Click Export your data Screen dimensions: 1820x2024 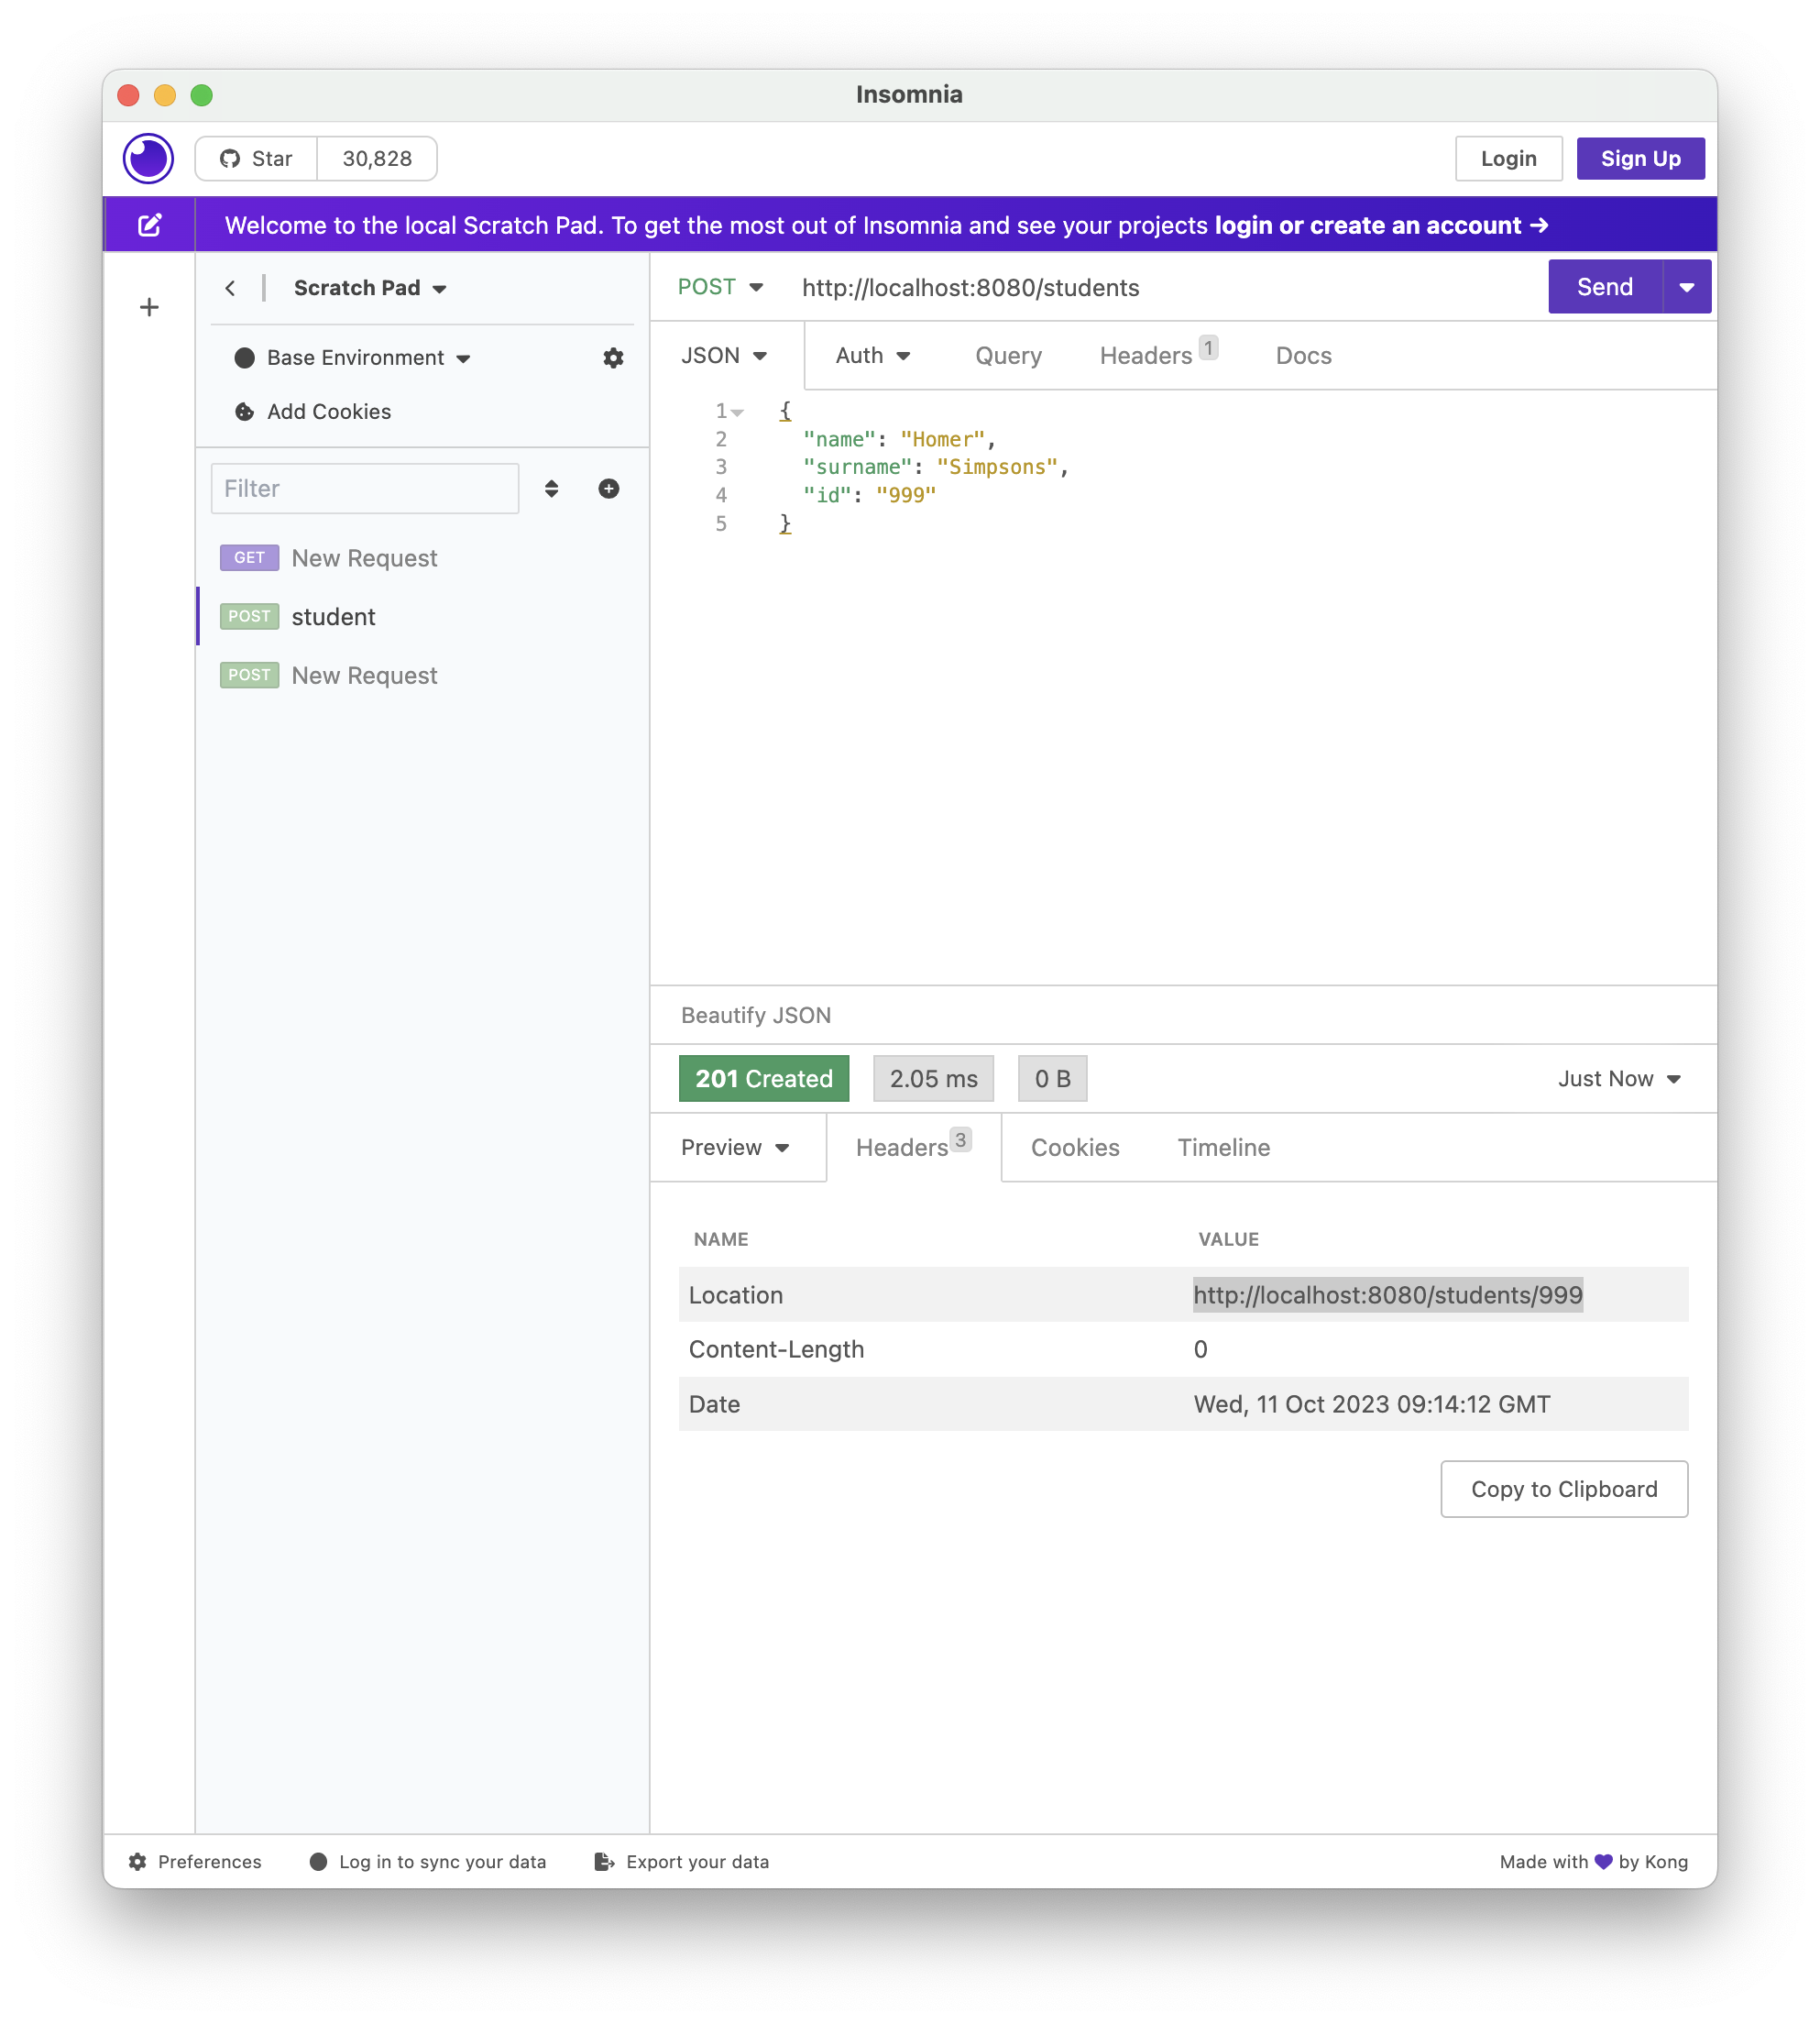(x=682, y=1861)
